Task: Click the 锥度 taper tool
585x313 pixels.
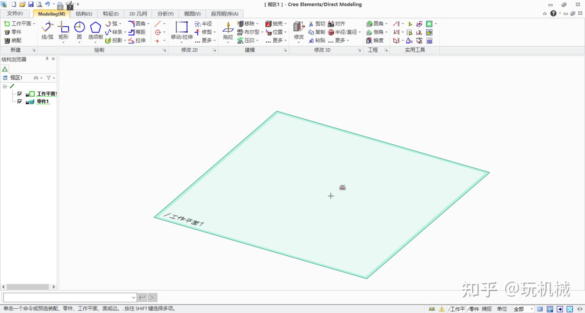Action: point(375,40)
